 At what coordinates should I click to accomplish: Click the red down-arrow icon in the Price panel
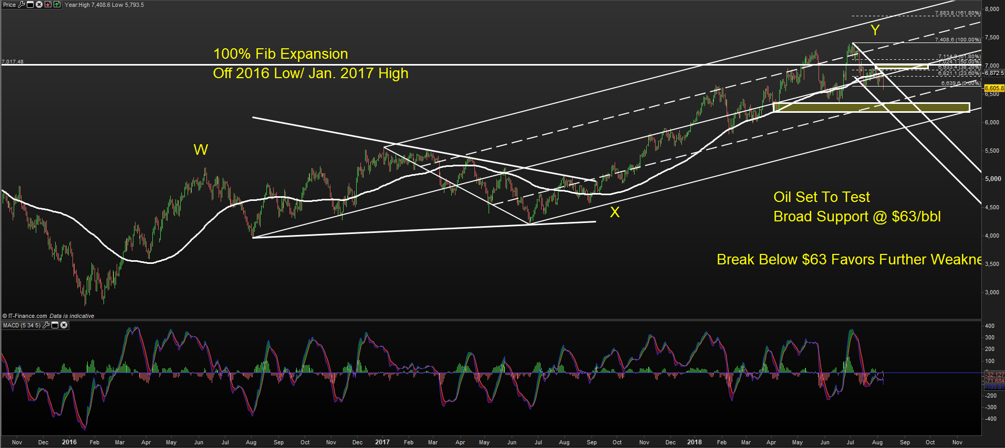[x=48, y=5]
